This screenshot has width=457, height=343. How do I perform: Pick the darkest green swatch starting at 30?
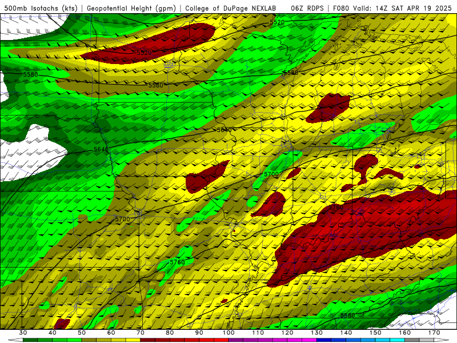click(30, 340)
